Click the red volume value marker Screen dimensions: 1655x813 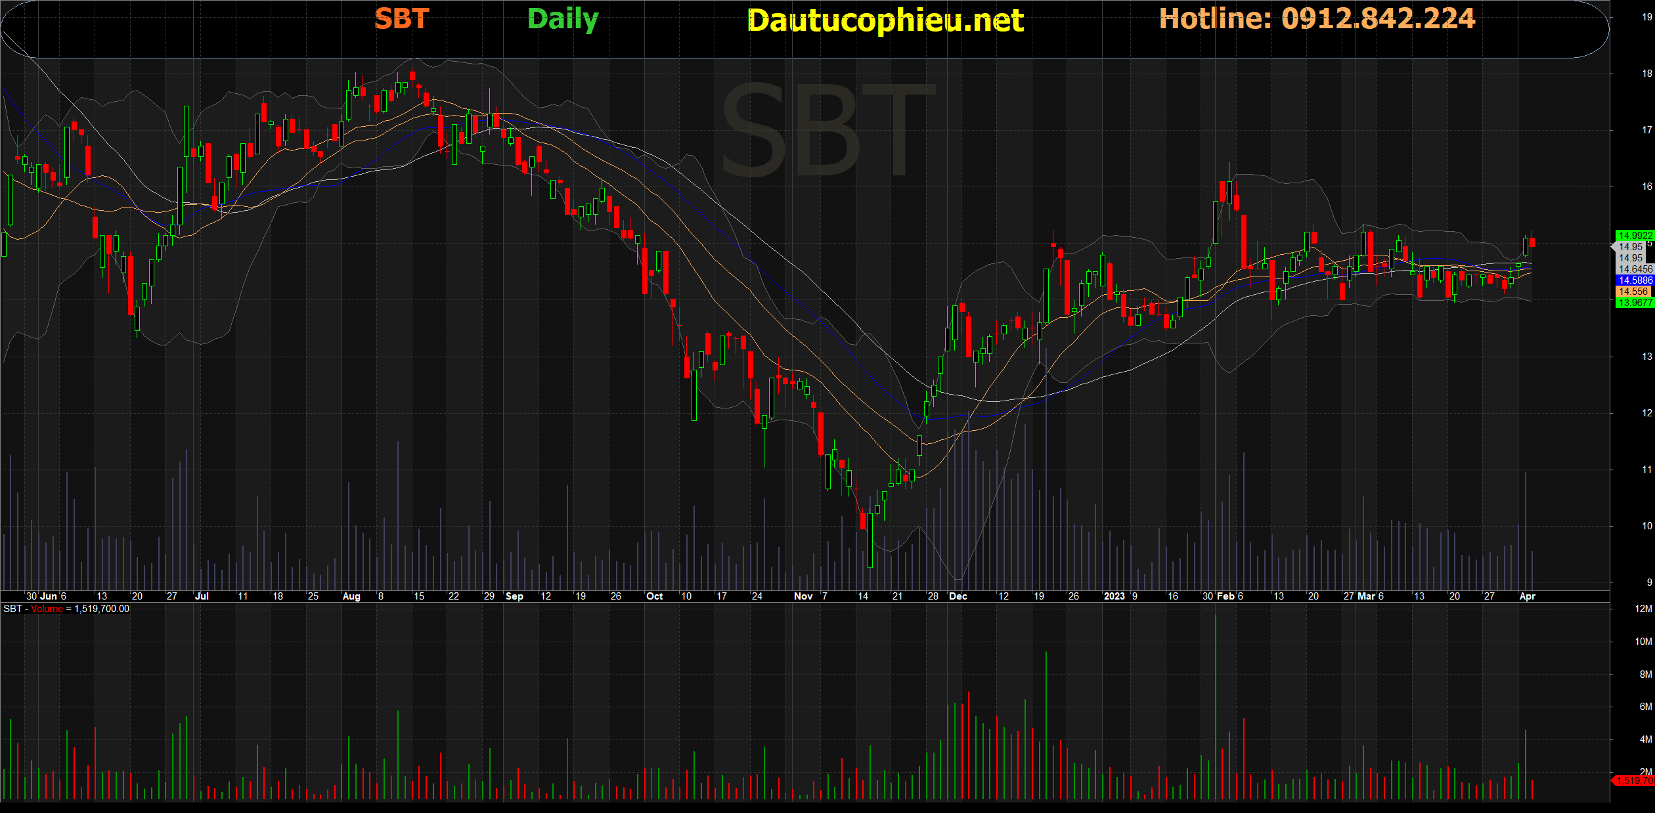(1634, 781)
